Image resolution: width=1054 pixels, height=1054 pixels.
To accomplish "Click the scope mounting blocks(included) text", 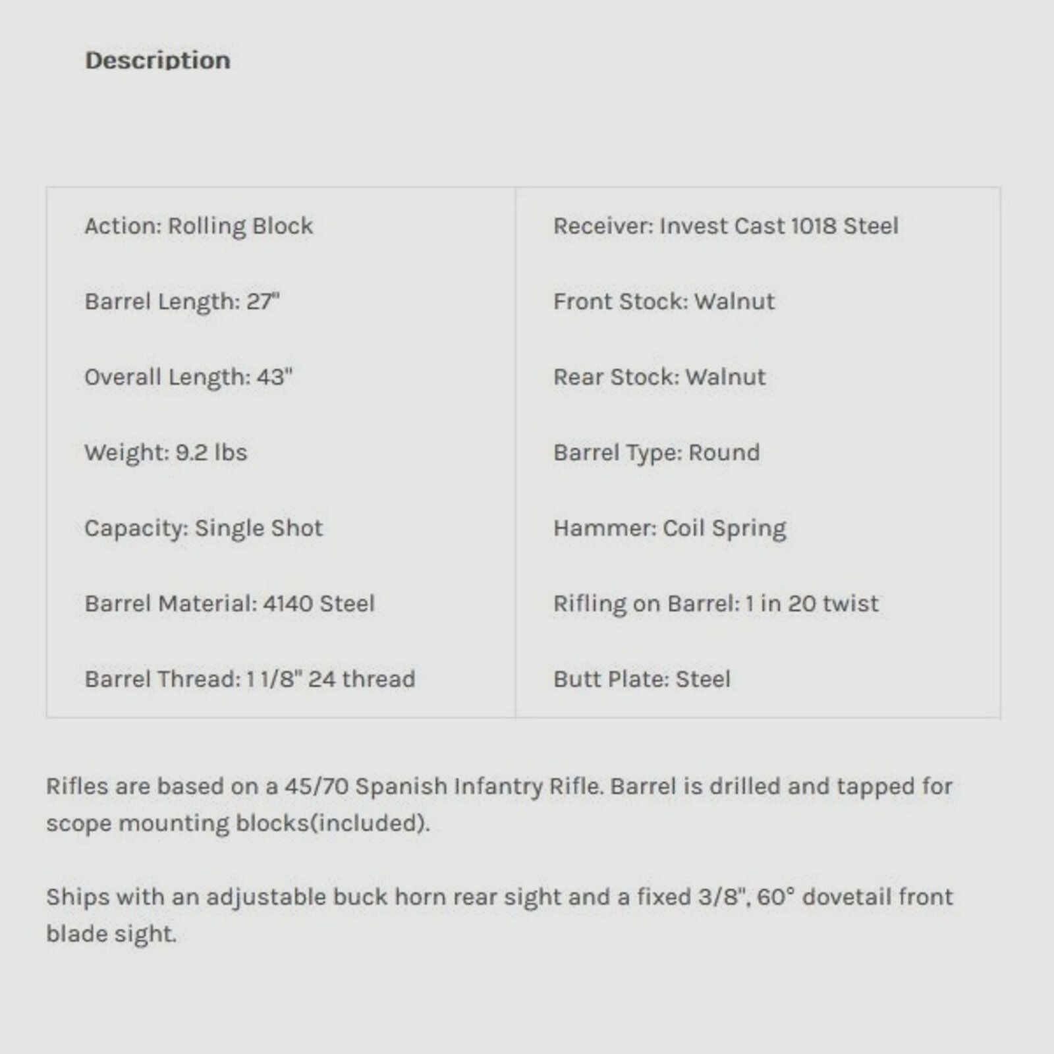I will tap(237, 823).
